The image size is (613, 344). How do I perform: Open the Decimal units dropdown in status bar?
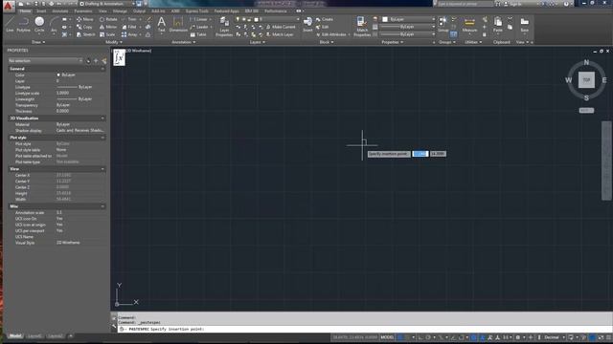[554, 337]
